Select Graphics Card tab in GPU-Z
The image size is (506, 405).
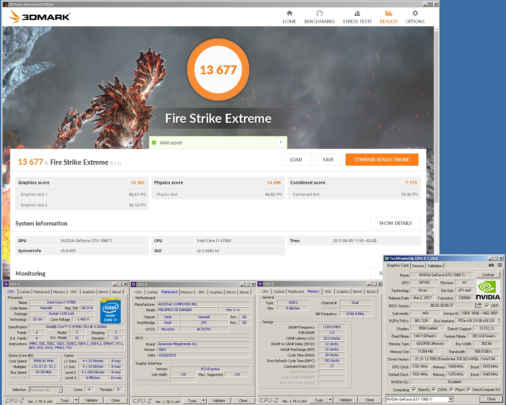pos(398,265)
